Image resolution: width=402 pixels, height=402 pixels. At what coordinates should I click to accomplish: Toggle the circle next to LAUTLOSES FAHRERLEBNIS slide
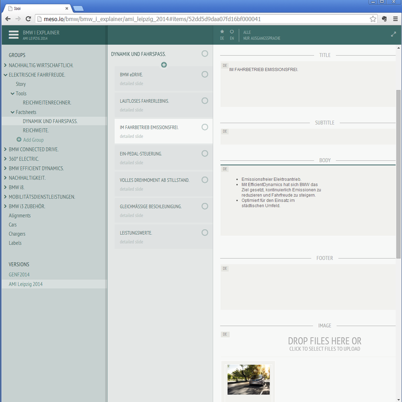click(205, 101)
